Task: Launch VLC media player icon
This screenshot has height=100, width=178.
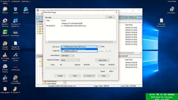Action: pos(5,57)
